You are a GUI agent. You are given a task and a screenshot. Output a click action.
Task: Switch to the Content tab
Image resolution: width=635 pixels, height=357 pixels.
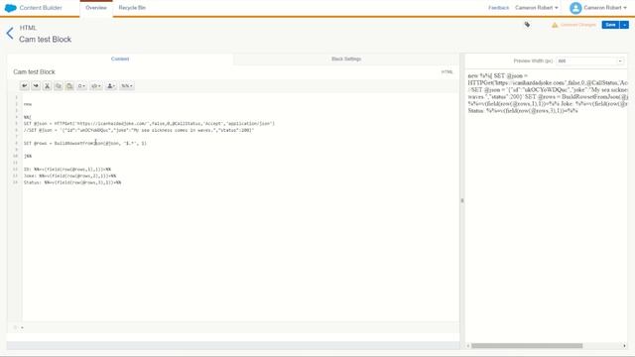120,59
